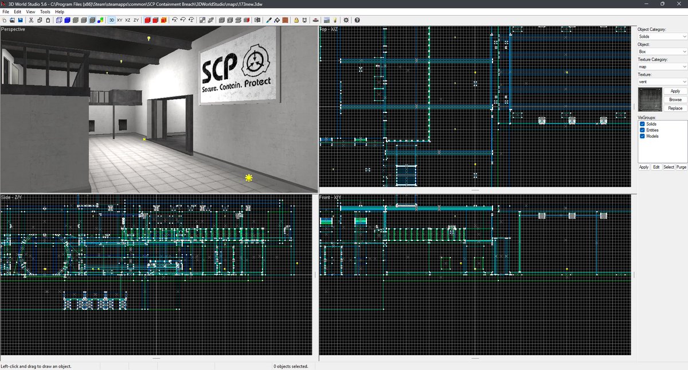Image resolution: width=688 pixels, height=370 pixels.
Task: Open settings via the gear icon
Action: (346, 20)
